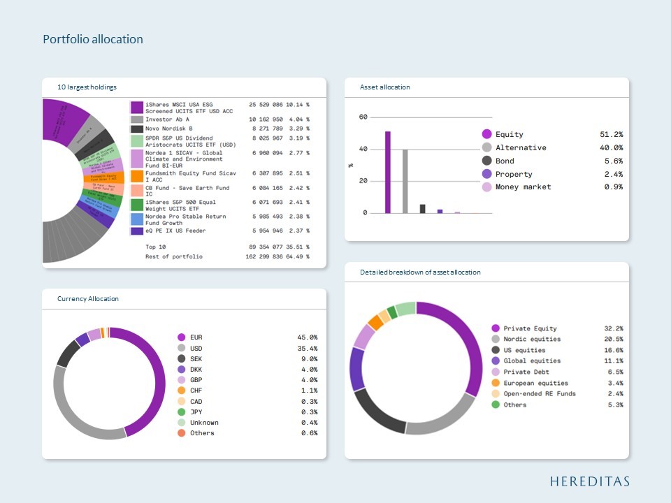Image resolution: width=671 pixels, height=503 pixels.
Task: Click the 'Asset allocation' panel title
Action: [x=384, y=87]
